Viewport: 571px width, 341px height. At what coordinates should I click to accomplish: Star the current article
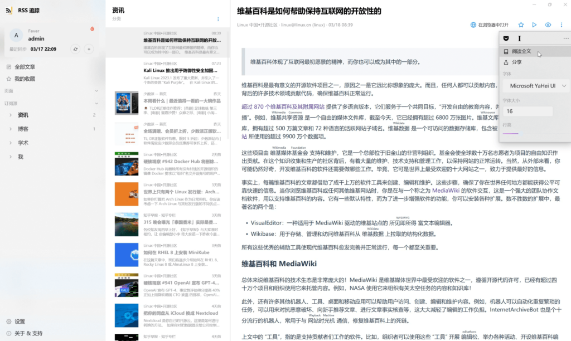(x=521, y=25)
